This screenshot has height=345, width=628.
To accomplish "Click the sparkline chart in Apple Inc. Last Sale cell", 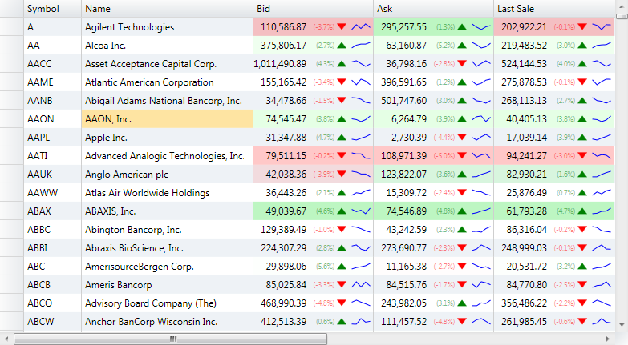I will tap(602, 138).
